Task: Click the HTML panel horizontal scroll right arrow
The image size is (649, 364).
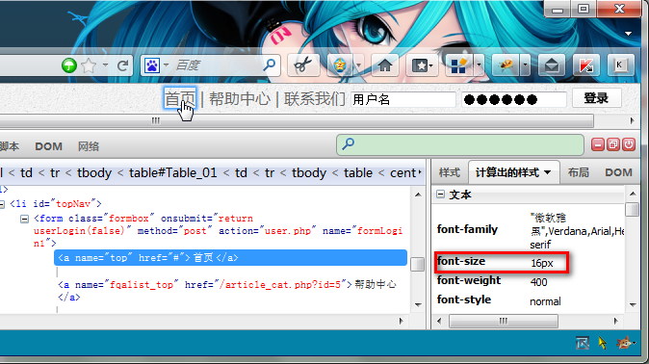Action: tap(401, 321)
